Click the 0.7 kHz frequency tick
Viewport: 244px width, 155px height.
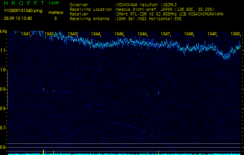coord(3,127)
